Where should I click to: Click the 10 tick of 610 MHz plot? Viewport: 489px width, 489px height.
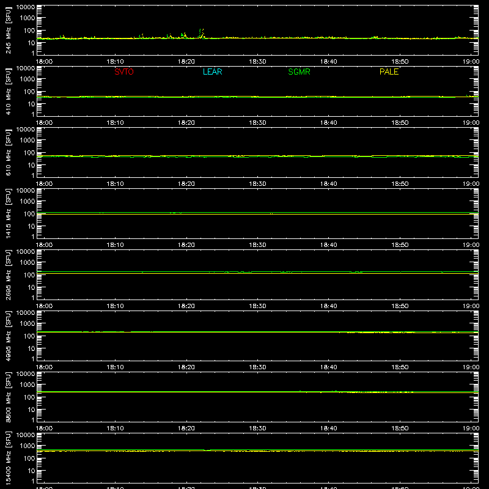tap(31, 165)
